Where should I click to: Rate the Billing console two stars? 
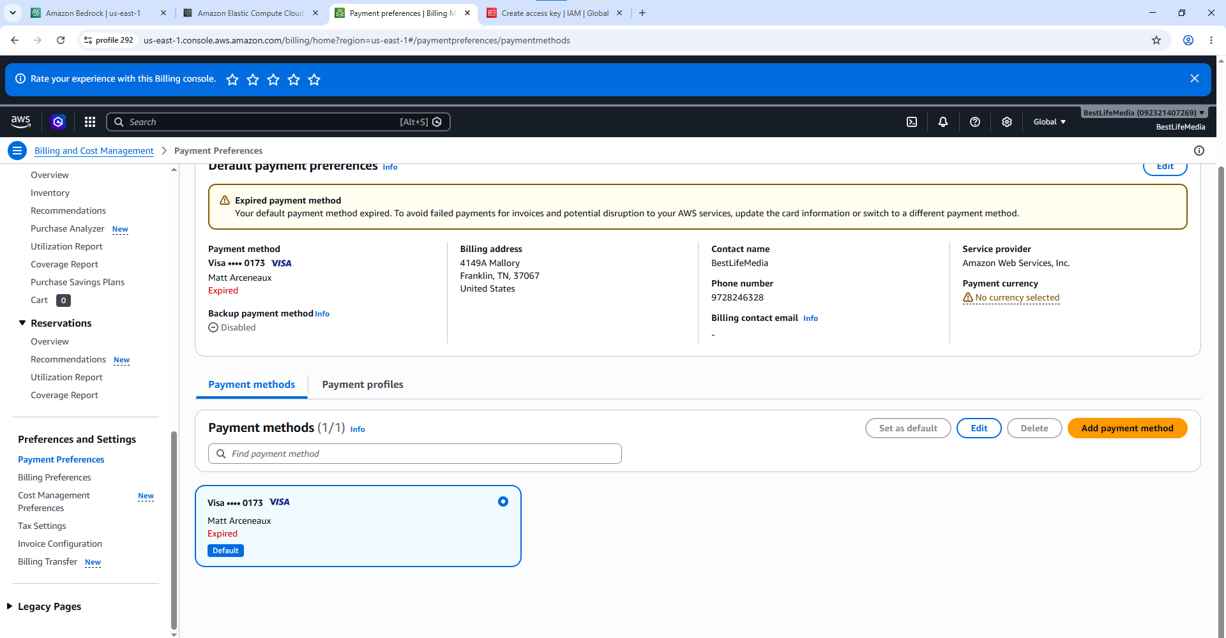[253, 79]
